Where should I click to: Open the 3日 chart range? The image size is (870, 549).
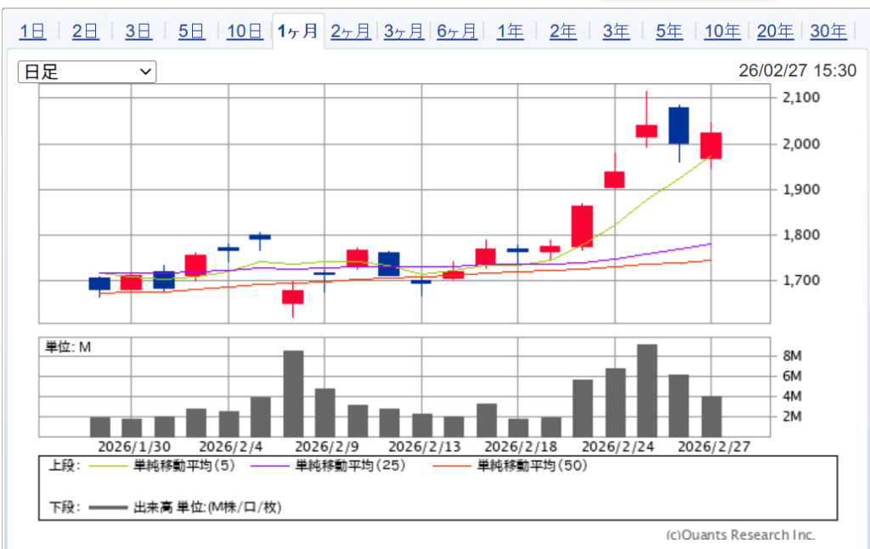tap(138, 32)
